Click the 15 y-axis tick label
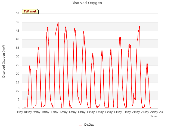This screenshot has width=174, height=130. tap(17, 82)
